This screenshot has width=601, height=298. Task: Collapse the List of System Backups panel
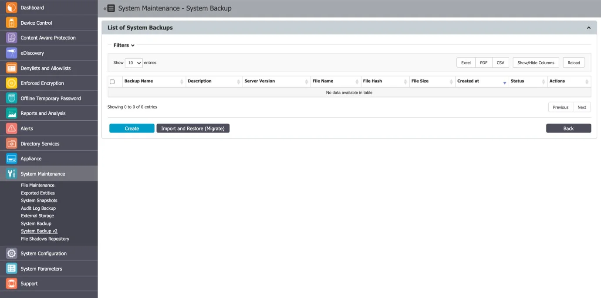pyautogui.click(x=589, y=28)
